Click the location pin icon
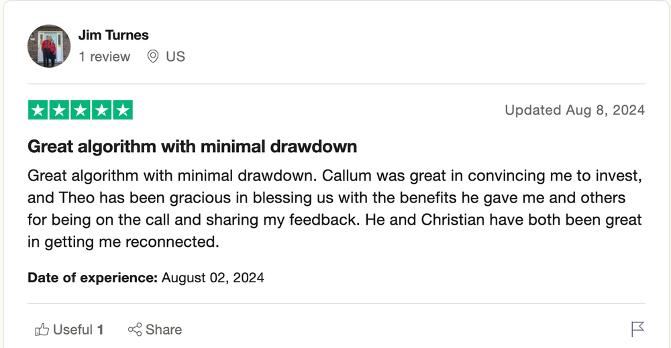The image size is (671, 348). 153,56
